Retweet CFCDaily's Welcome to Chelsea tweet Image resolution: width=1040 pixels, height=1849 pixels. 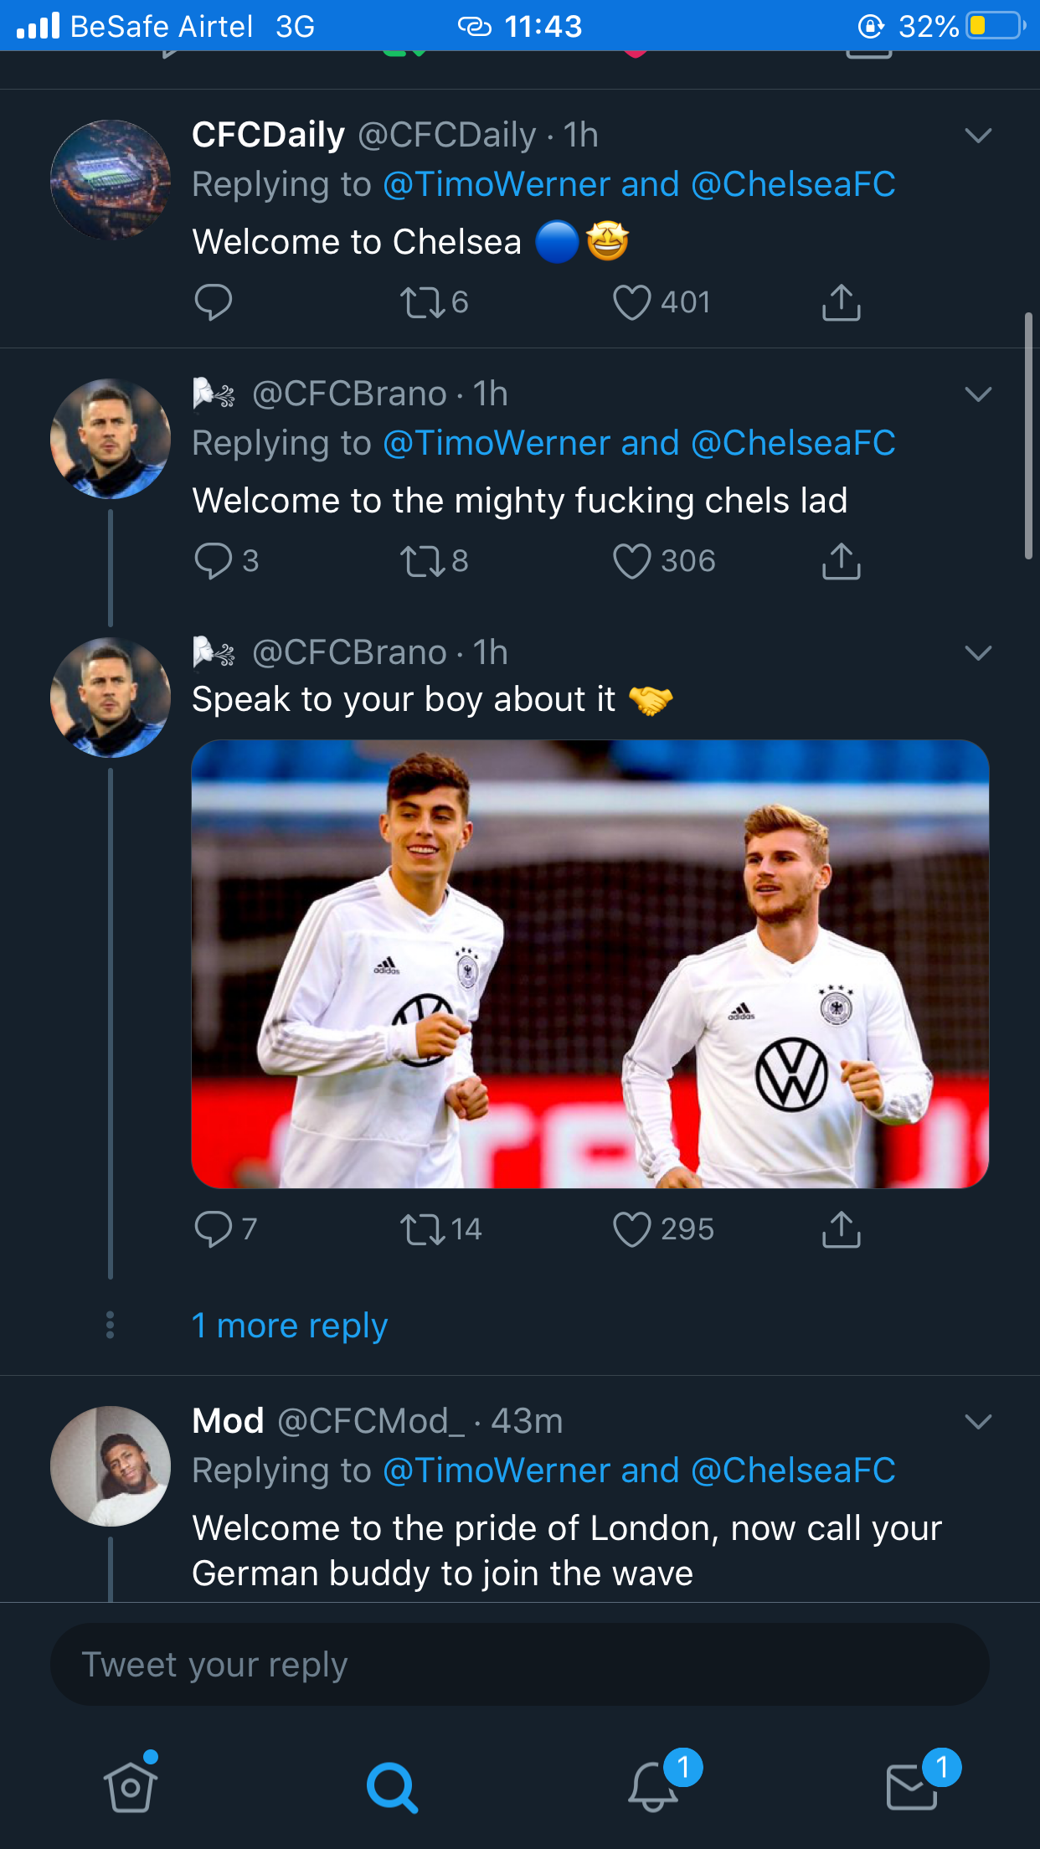point(423,302)
